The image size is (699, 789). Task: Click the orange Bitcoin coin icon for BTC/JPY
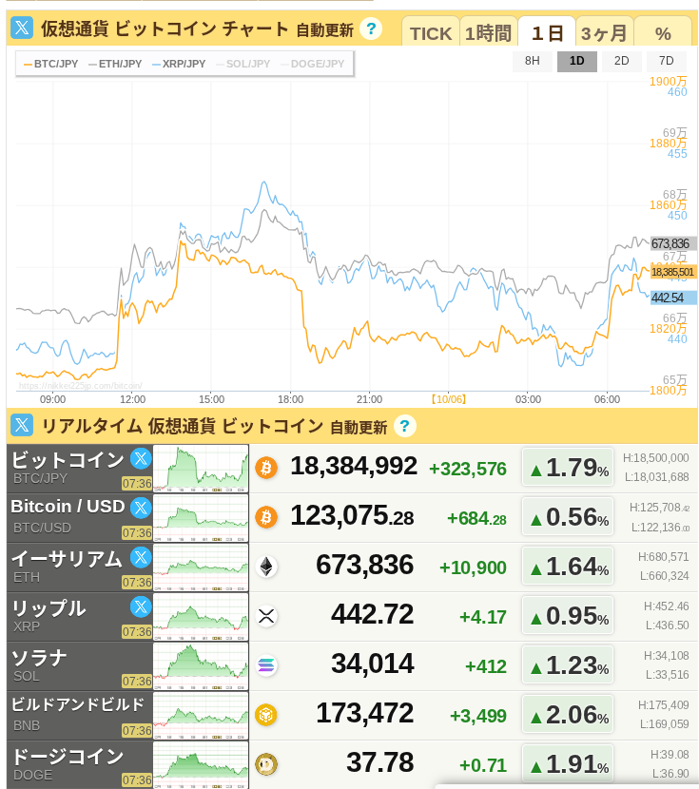266,468
